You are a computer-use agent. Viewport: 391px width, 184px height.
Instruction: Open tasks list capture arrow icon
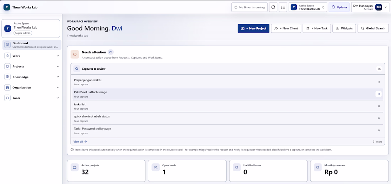point(379,106)
